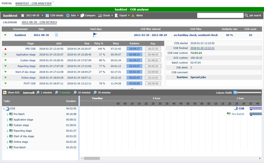Click the Show AVG icon

click(x=5, y=92)
